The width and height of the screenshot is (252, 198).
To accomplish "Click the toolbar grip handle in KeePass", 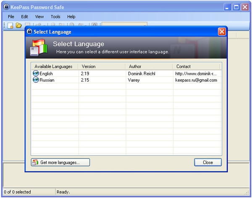I will click(x=4, y=25).
